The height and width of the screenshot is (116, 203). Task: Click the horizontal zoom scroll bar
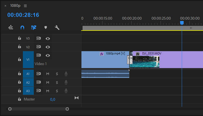click(38, 109)
